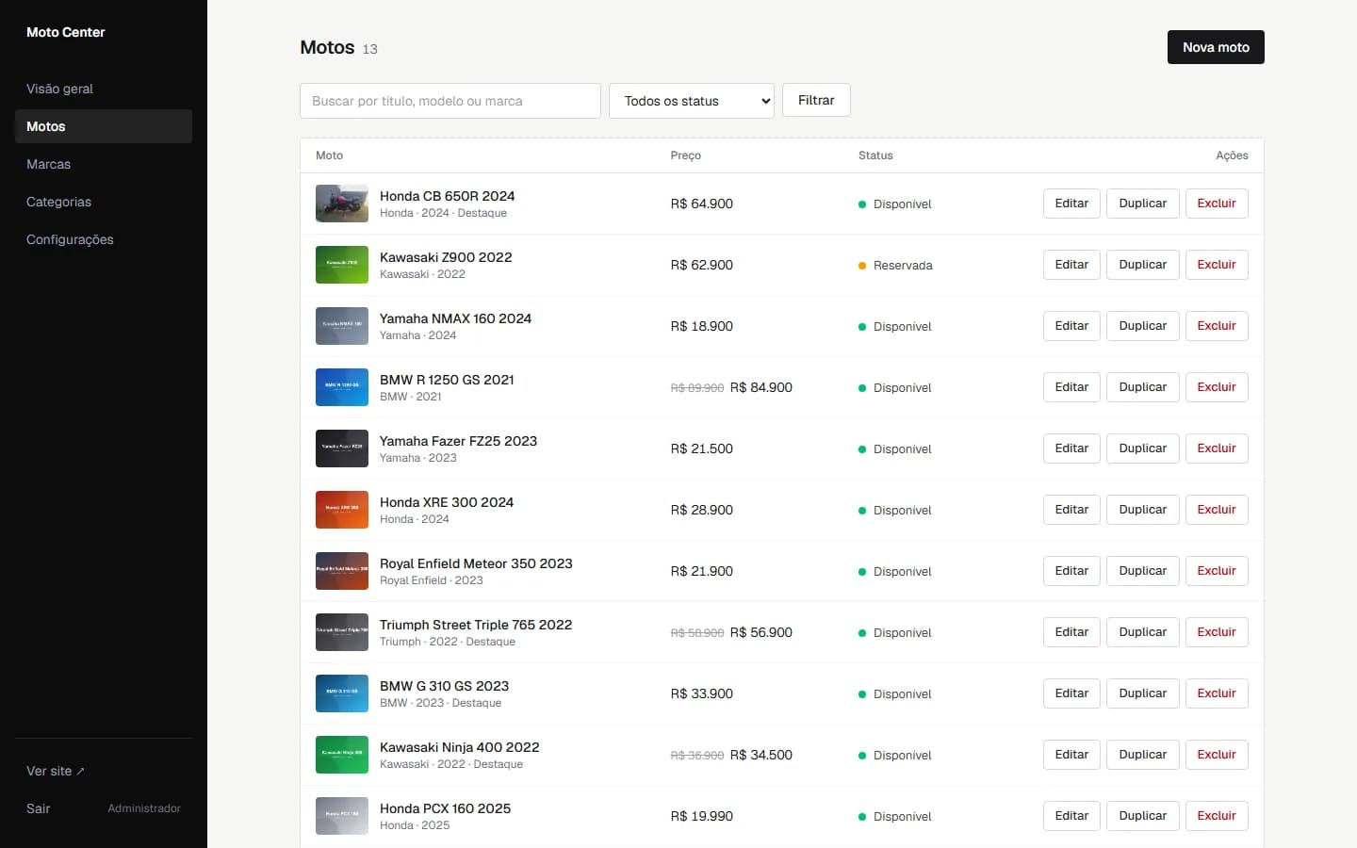The width and height of the screenshot is (1357, 848).
Task: Open the Triumph Street Triple 765 thumbnail
Action: [x=342, y=632]
